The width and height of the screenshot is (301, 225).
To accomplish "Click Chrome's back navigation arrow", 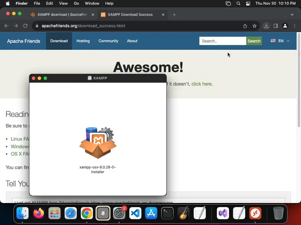I will click(6, 26).
